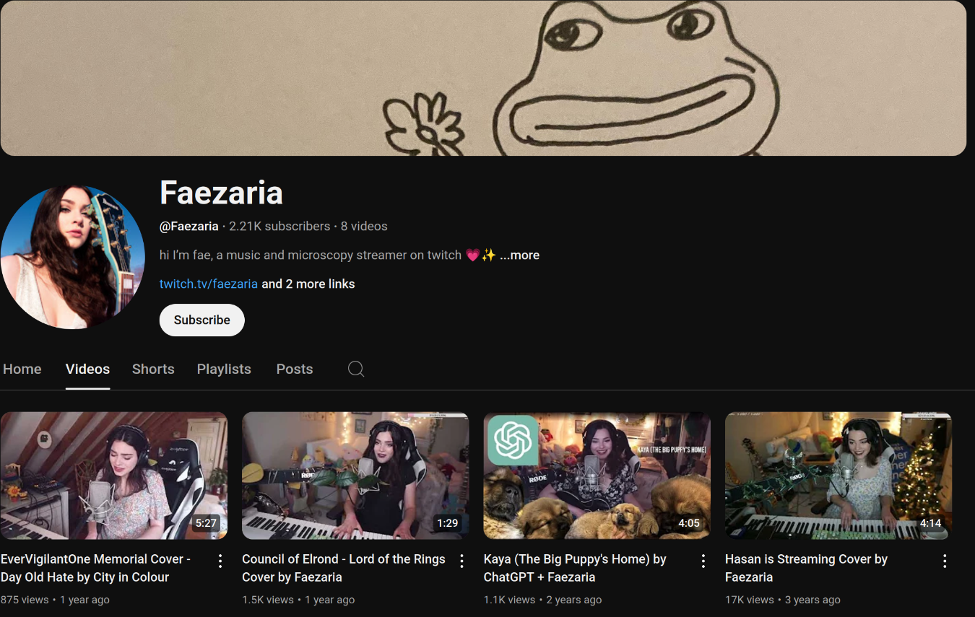Go to the Playlists tab
The width and height of the screenshot is (975, 617).
tap(224, 369)
